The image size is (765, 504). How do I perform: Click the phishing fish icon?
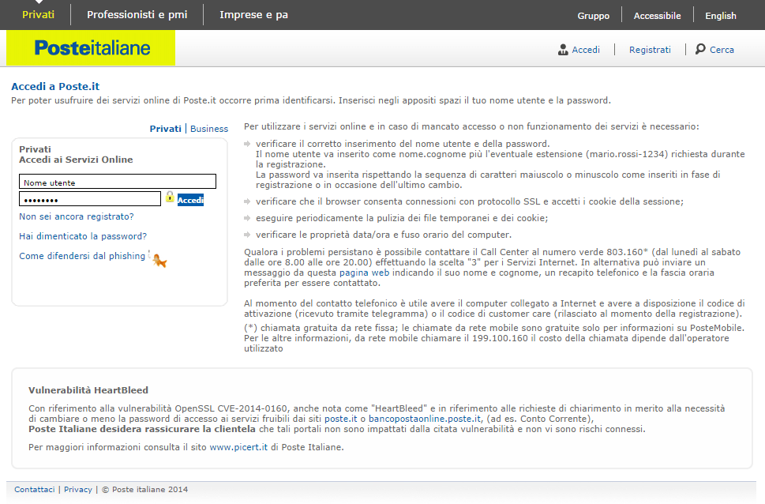[x=159, y=261]
